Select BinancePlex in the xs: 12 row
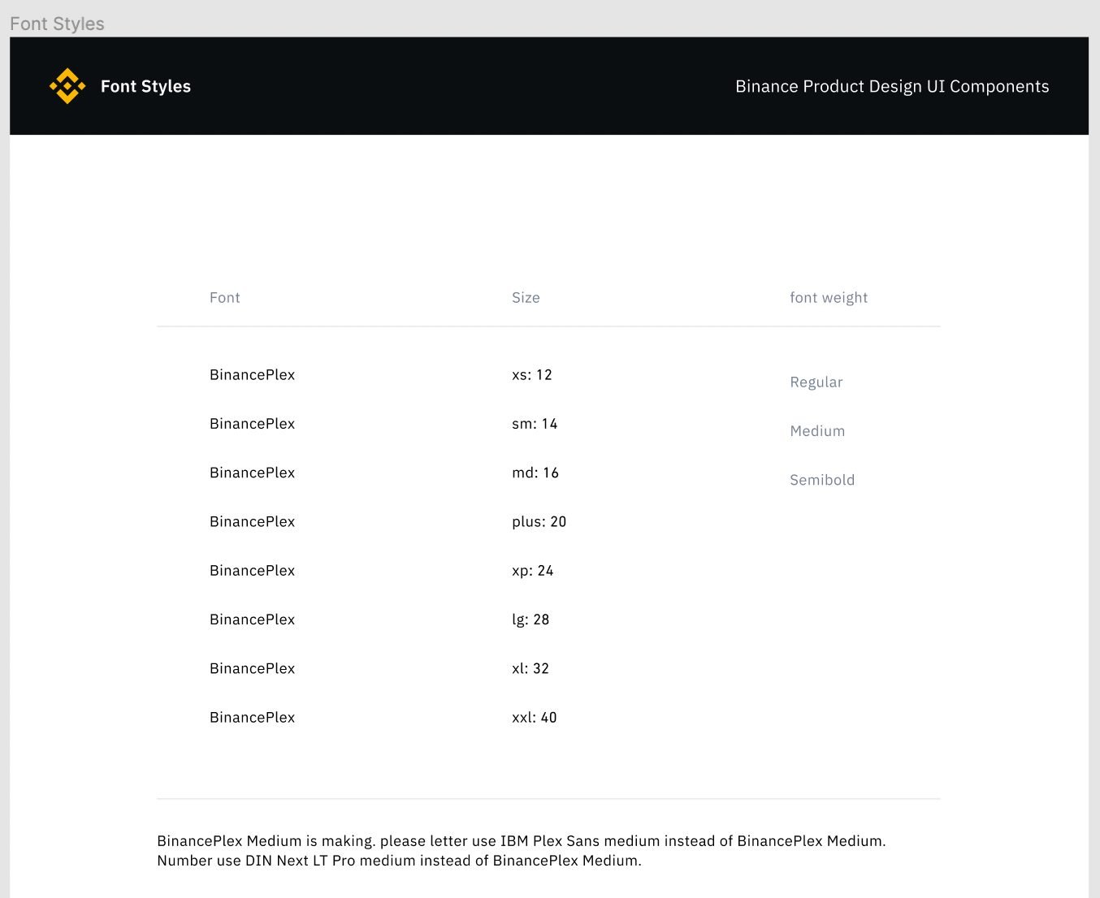The image size is (1100, 898). (x=252, y=374)
